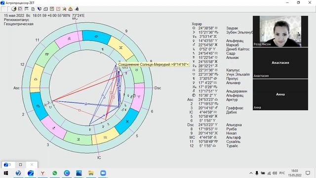The image size is (316, 178).
Task: Open the blue C app in taskbar
Action: [x=67, y=173]
